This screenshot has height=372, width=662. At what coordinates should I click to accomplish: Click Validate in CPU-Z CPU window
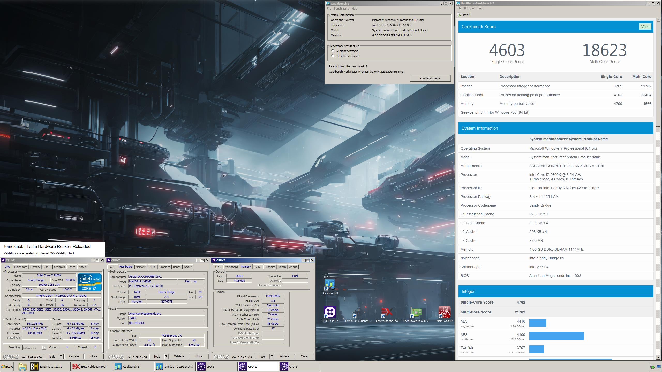tap(74, 356)
